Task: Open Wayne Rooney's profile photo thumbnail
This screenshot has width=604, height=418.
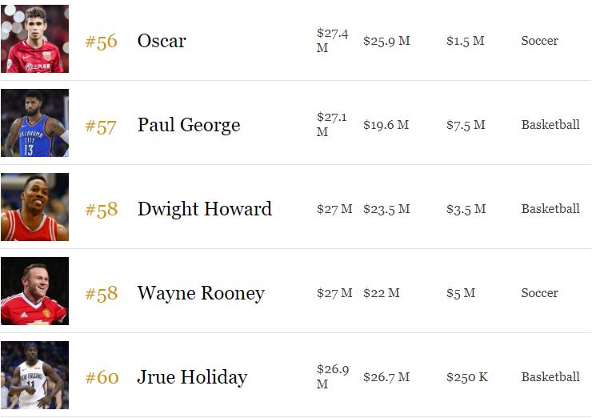Action: pos(34,291)
